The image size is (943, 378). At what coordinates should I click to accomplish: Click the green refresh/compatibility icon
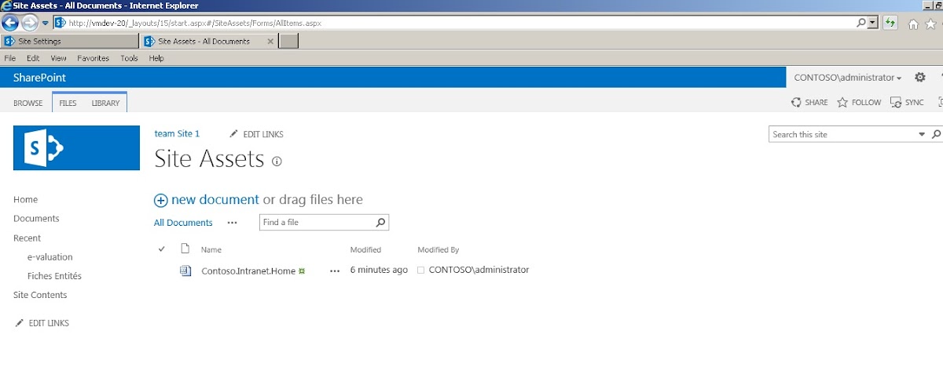tap(890, 24)
